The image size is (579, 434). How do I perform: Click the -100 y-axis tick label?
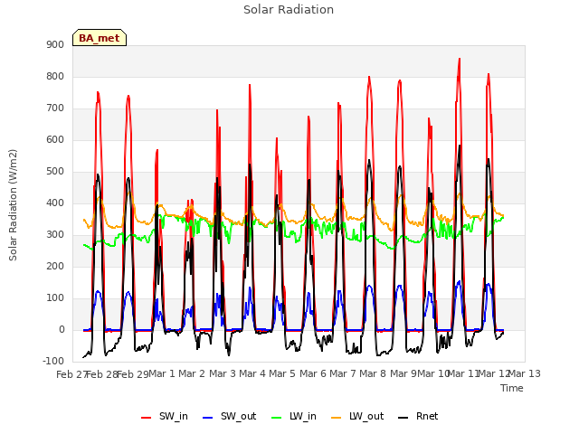[53, 361]
